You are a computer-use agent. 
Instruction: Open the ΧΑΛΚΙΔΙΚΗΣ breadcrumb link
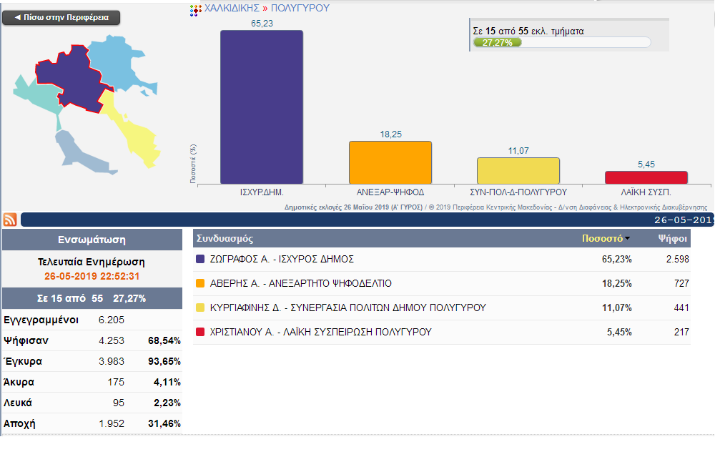point(232,9)
